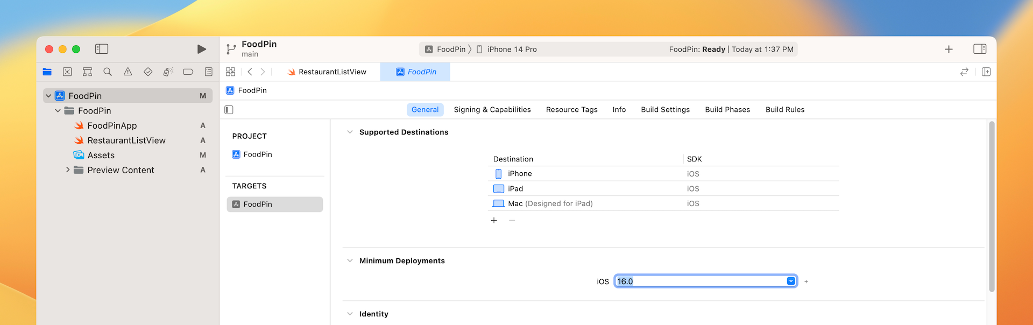Open the iOS version dropdown
This screenshot has height=325, width=1033.
pos(791,281)
